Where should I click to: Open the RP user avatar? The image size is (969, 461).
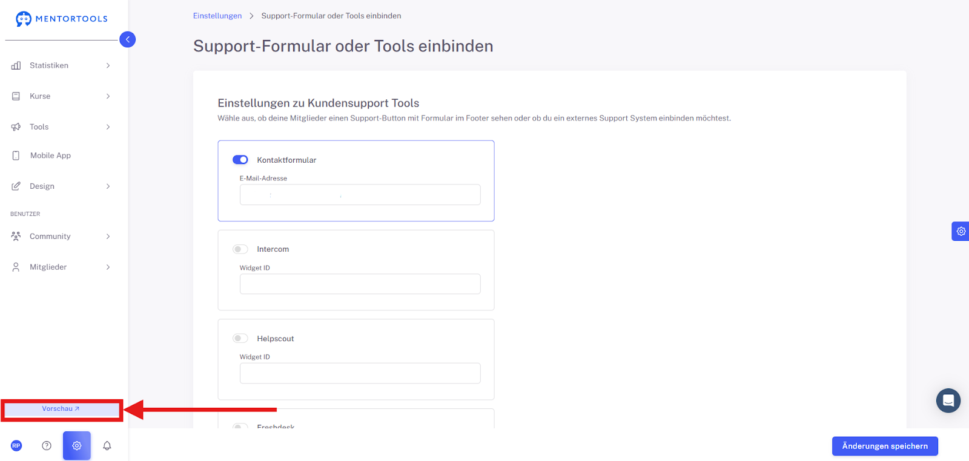tap(16, 446)
